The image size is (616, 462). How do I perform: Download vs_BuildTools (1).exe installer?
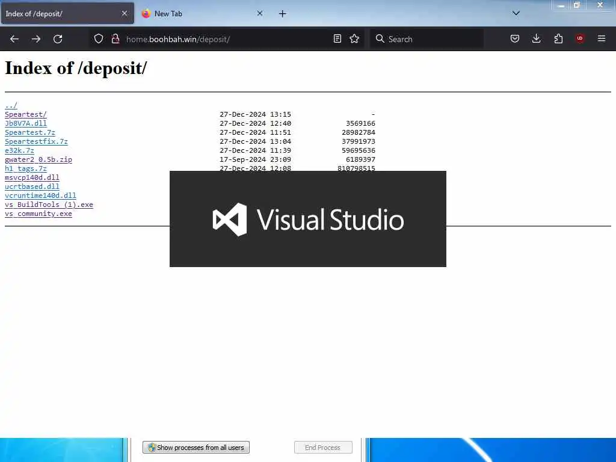pos(49,205)
